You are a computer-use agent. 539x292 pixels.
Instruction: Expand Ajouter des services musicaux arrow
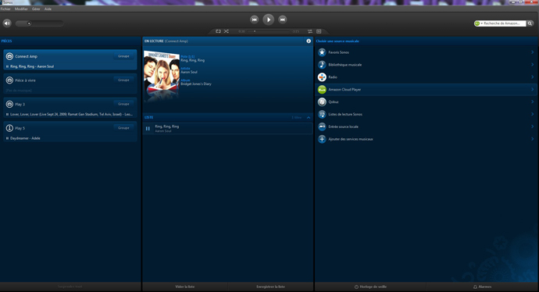[532, 139]
